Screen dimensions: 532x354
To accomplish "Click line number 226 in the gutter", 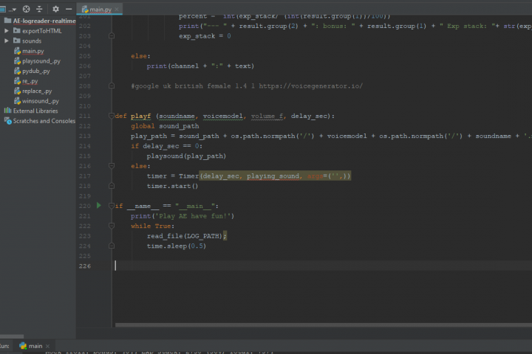I will [x=85, y=266].
